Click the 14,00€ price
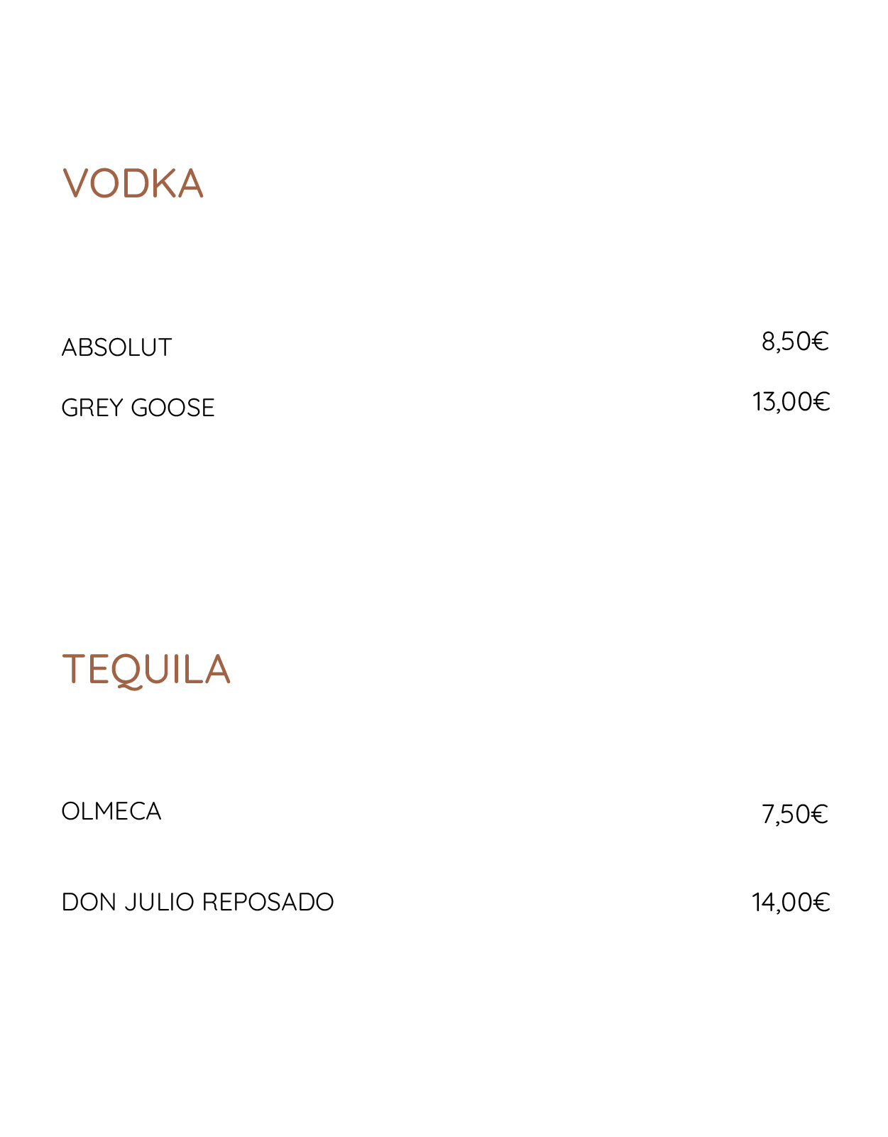Screen dimensions: 888x1137 791,902
